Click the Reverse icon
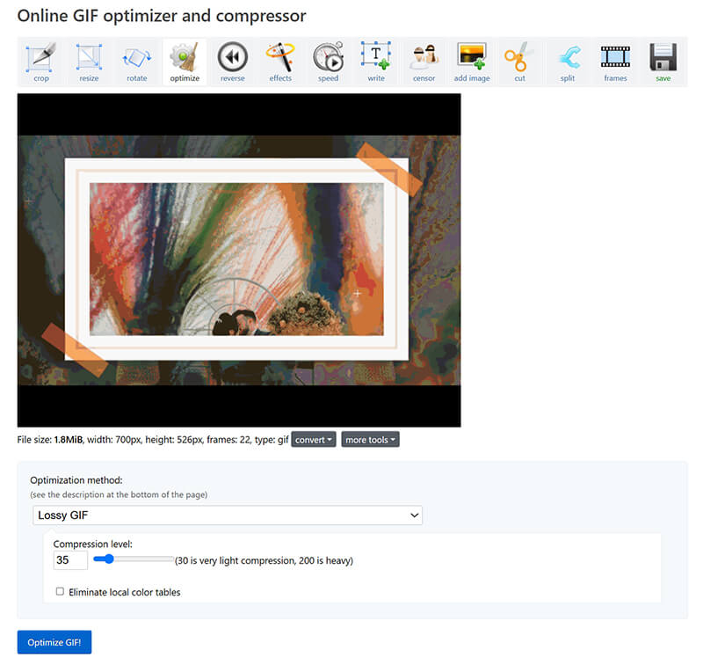 click(232, 60)
